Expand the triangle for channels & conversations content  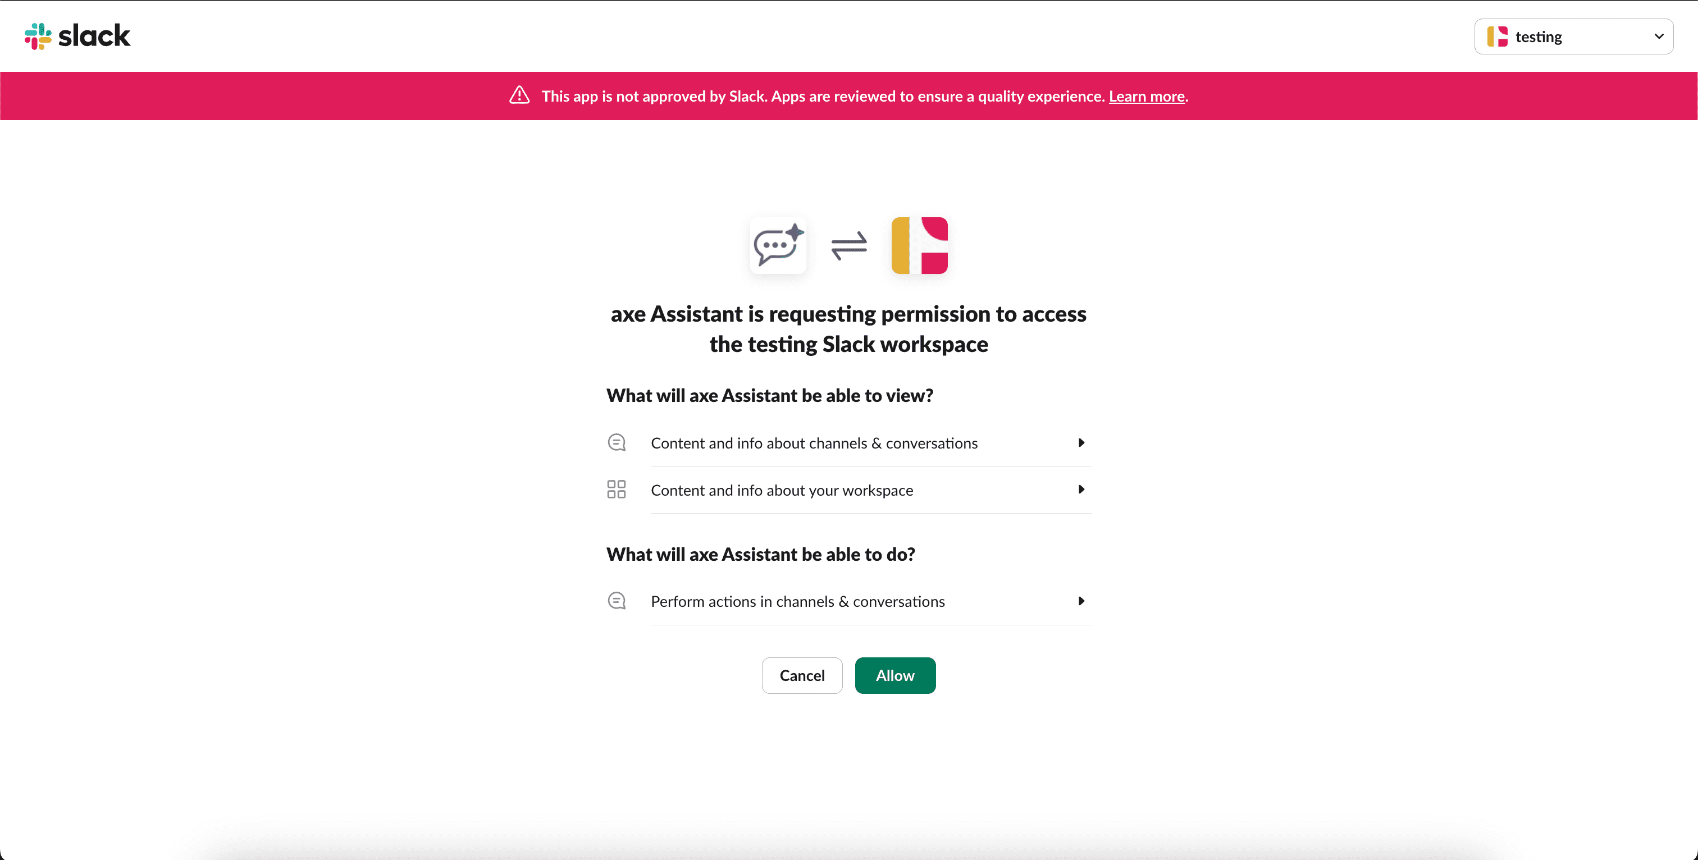tap(1081, 443)
